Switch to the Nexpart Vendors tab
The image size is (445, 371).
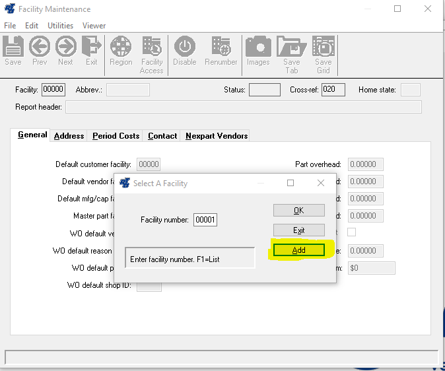point(217,136)
